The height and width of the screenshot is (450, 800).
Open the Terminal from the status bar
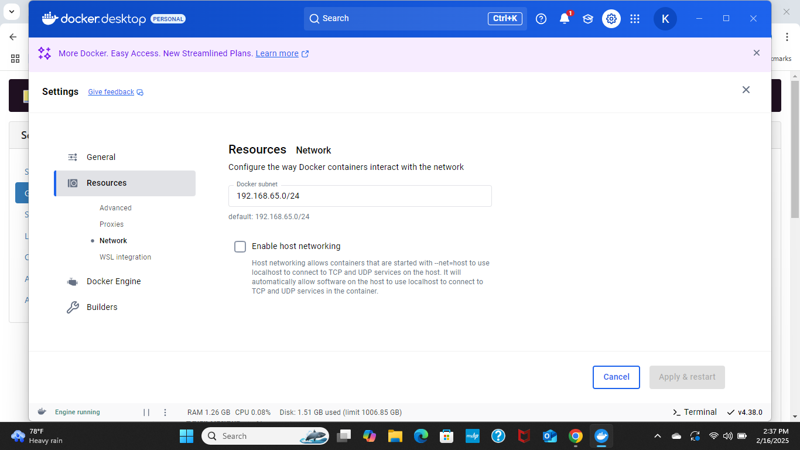pos(695,412)
